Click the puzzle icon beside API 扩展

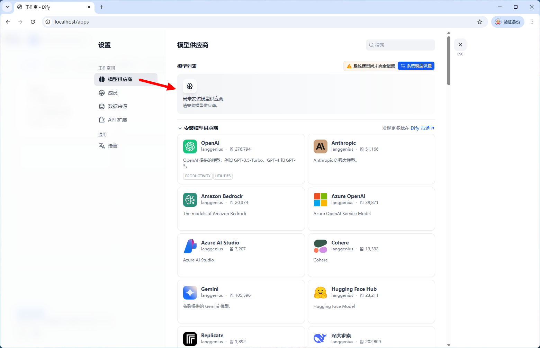(101, 120)
